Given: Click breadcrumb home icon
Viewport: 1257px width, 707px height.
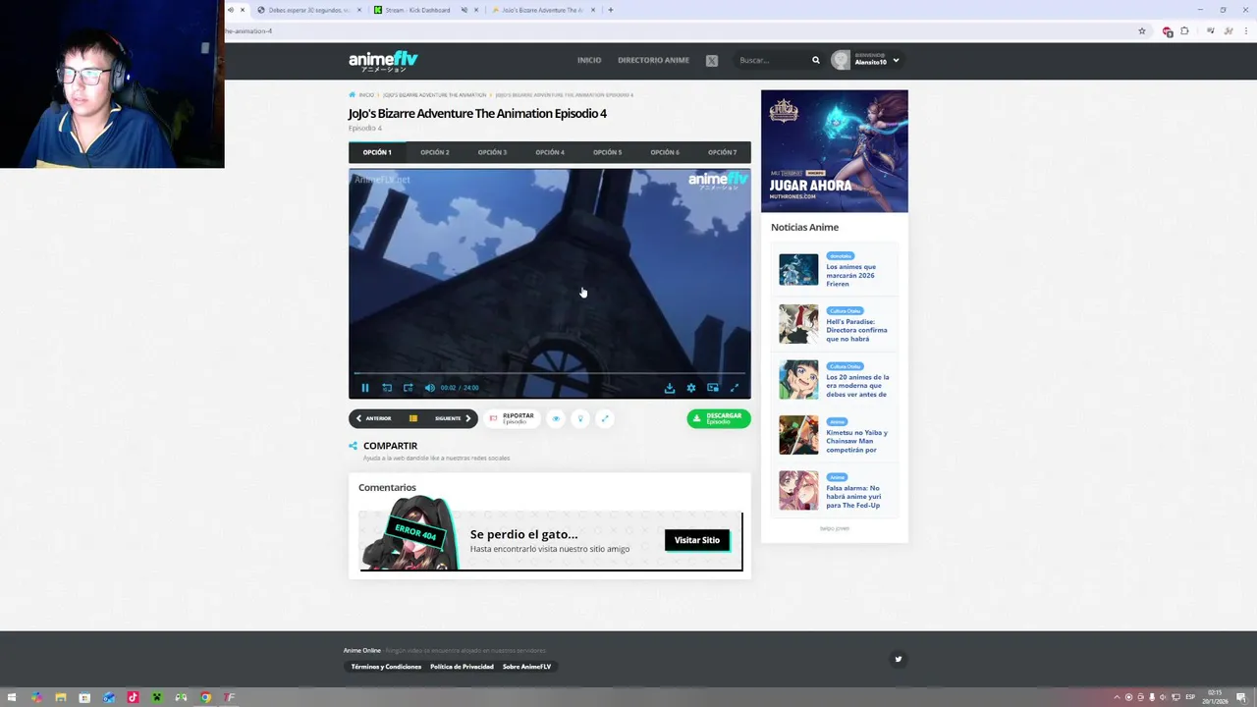Looking at the screenshot, I should tap(353, 95).
